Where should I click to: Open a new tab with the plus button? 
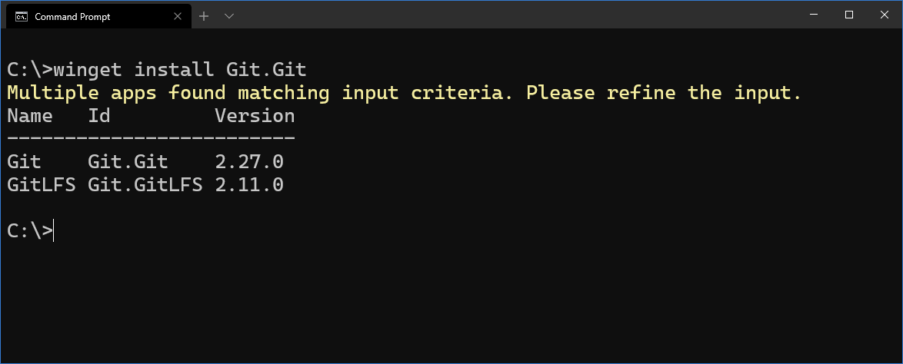point(203,16)
